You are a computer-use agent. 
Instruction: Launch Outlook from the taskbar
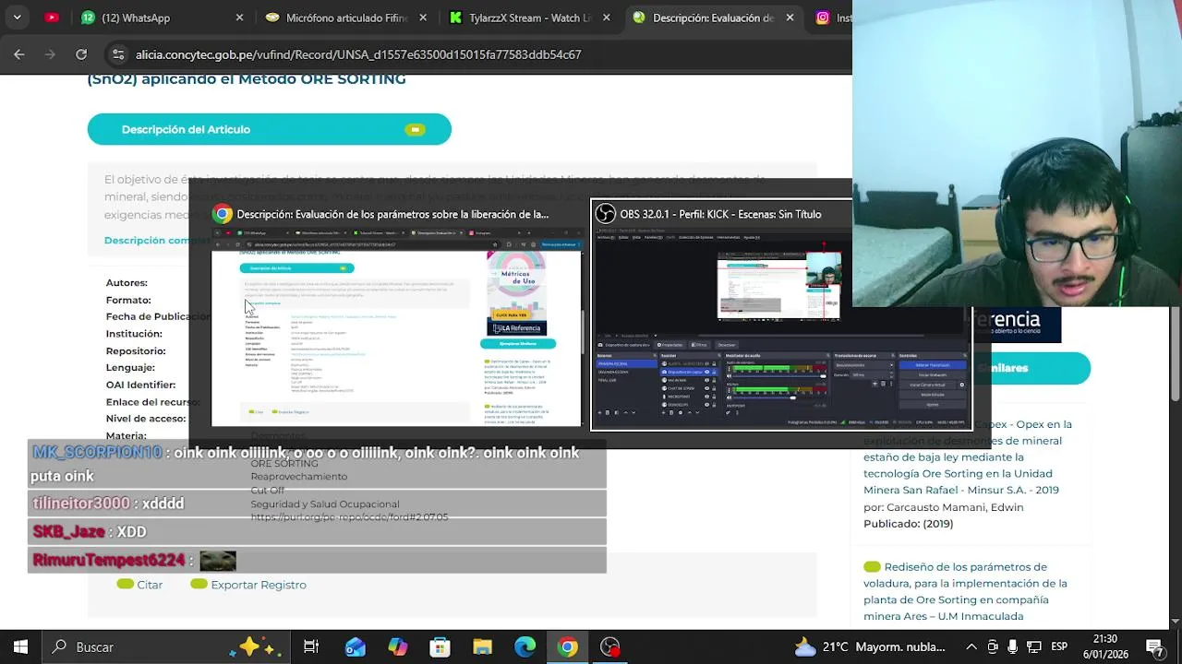[356, 647]
